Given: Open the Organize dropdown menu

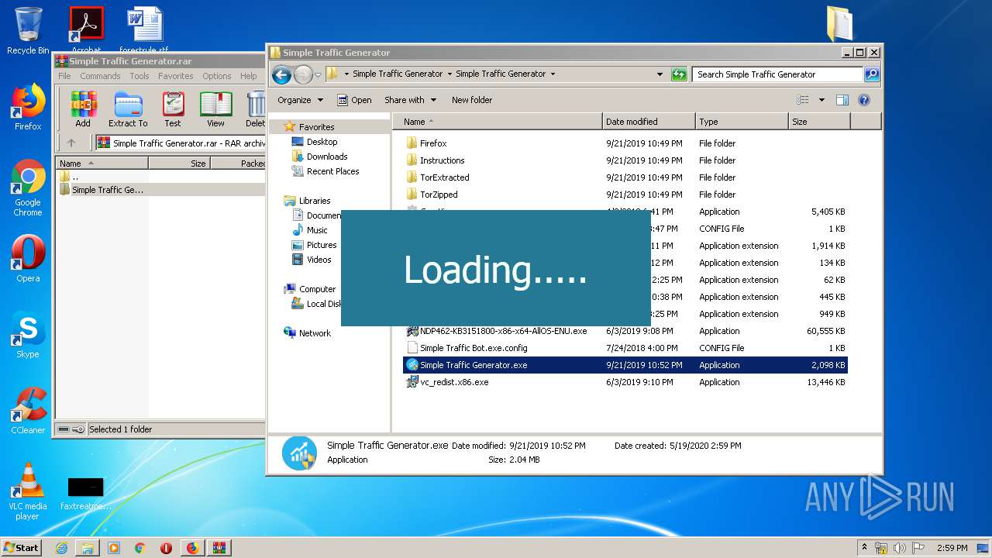Looking at the screenshot, I should point(300,100).
